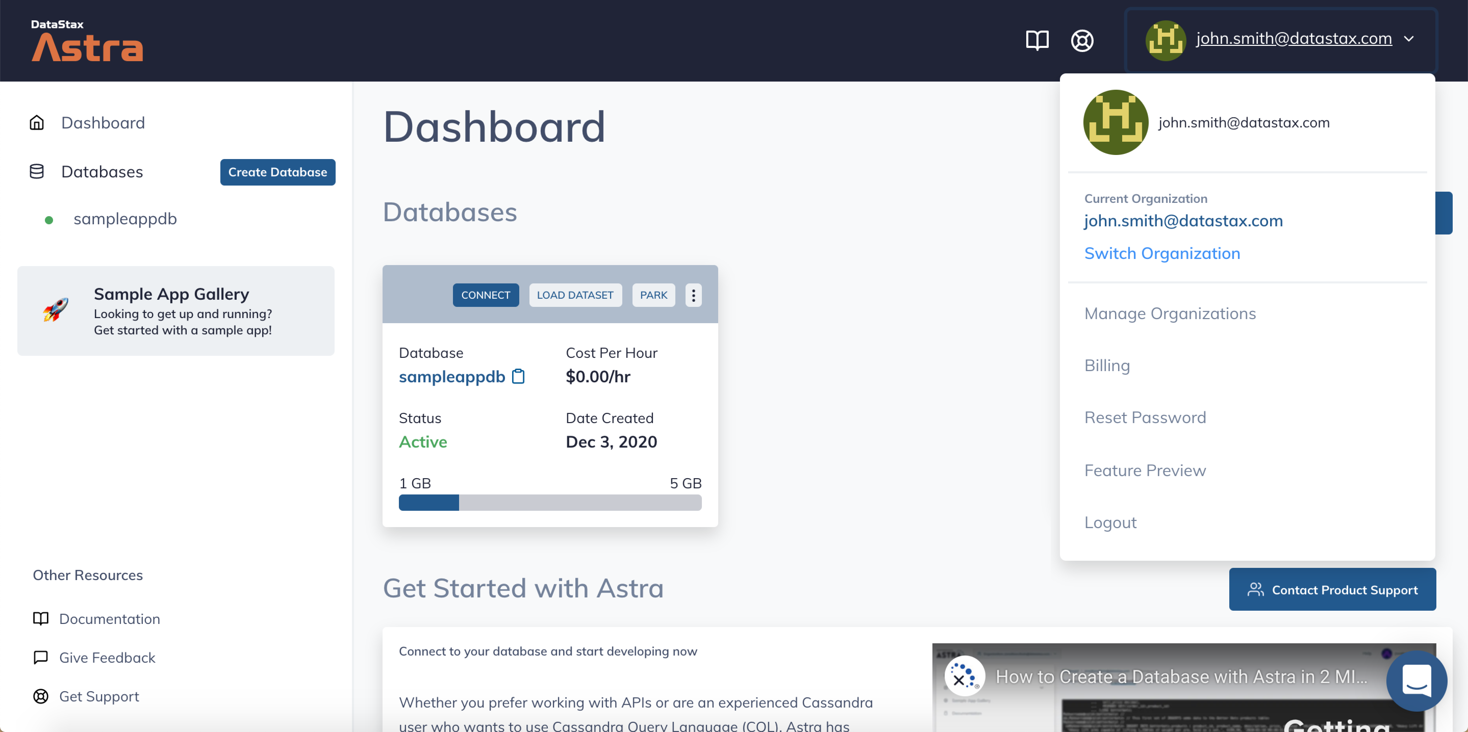Click the support lifebuoy icon in header
The width and height of the screenshot is (1468, 732).
1082,40
